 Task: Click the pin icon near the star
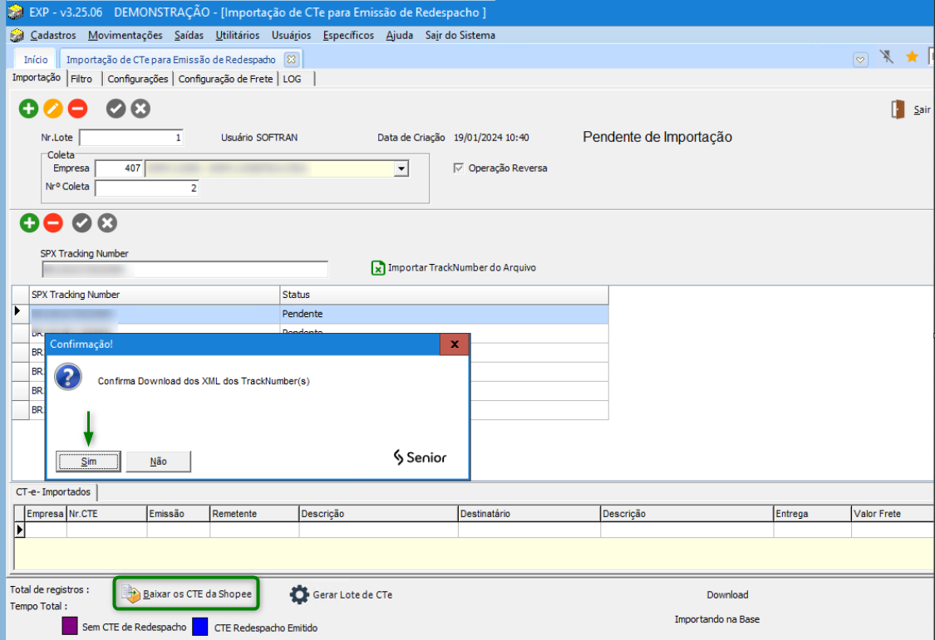[887, 57]
